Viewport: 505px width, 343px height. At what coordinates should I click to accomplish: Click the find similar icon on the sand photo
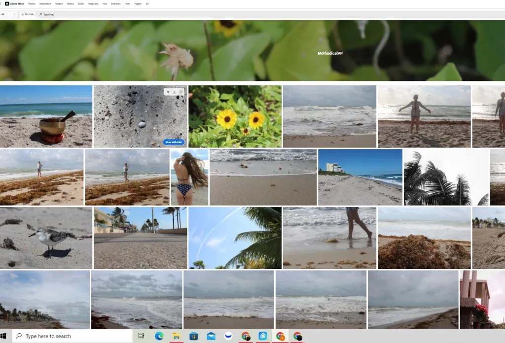tap(181, 92)
